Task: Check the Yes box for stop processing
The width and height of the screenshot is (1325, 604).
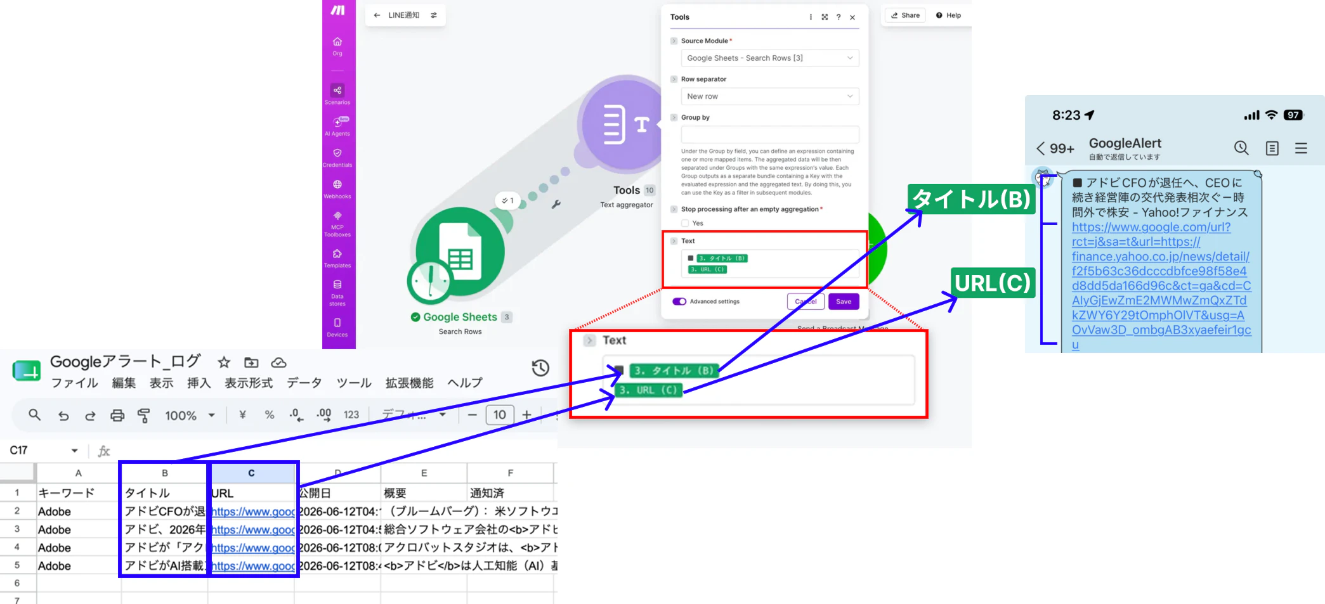Action: click(x=685, y=223)
